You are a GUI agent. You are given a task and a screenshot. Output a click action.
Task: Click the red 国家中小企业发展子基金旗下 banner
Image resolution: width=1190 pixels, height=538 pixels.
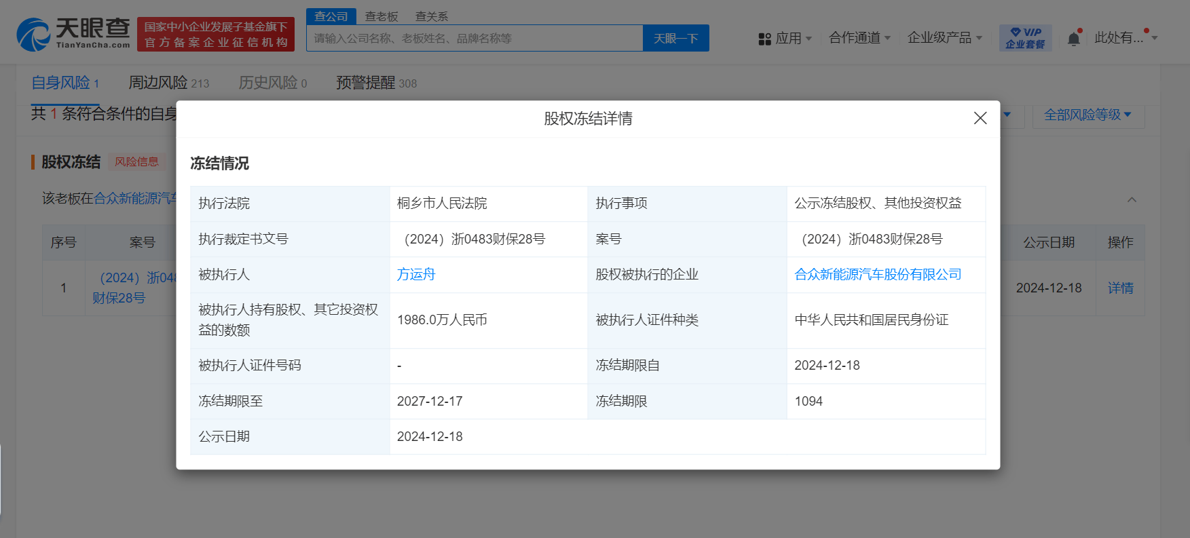pyautogui.click(x=216, y=34)
